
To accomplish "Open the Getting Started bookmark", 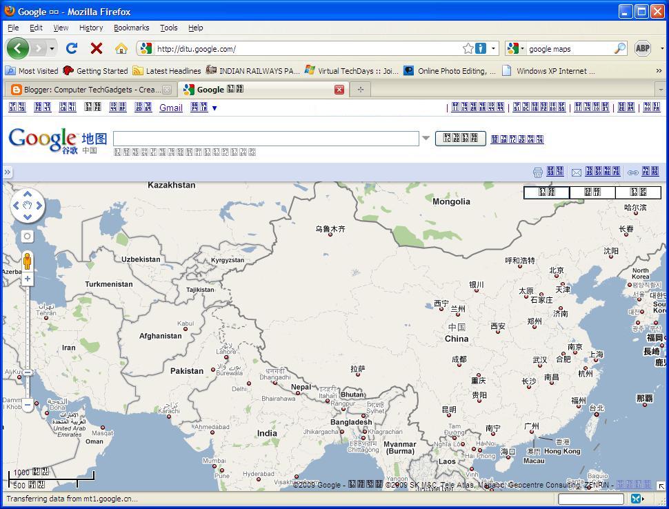I will tap(95, 71).
